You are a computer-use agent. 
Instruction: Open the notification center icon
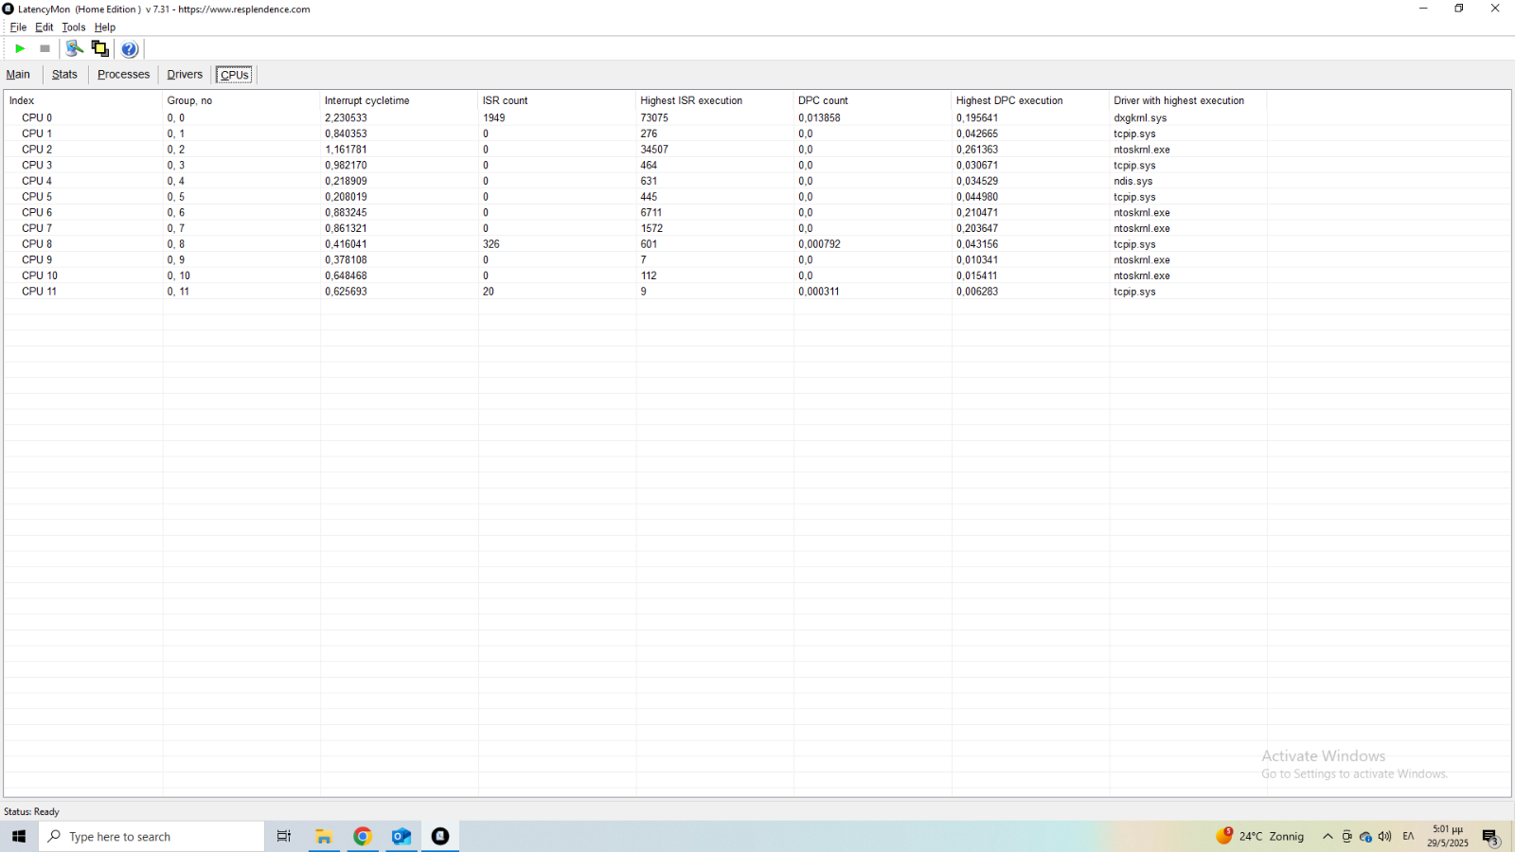pos(1490,837)
